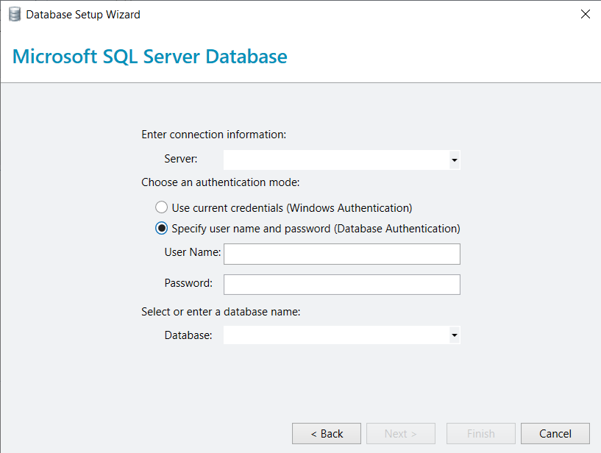
Task: Click the 'Select or enter a database name:' label
Action: [x=221, y=312]
